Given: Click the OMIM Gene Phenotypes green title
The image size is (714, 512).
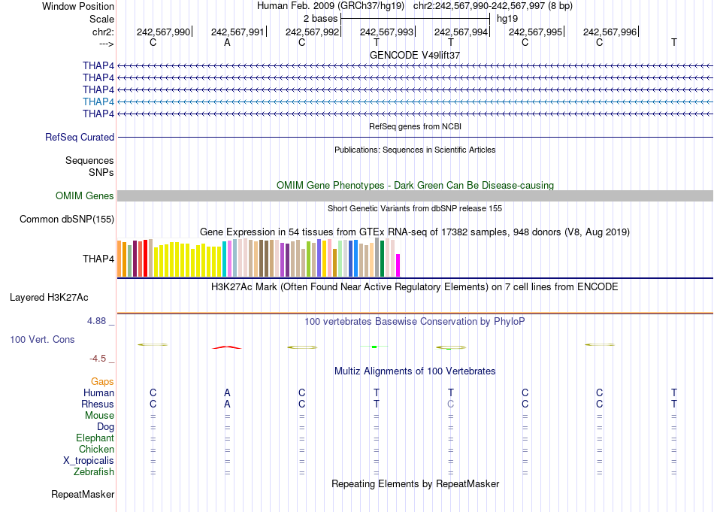Looking at the screenshot, I should pos(416,186).
